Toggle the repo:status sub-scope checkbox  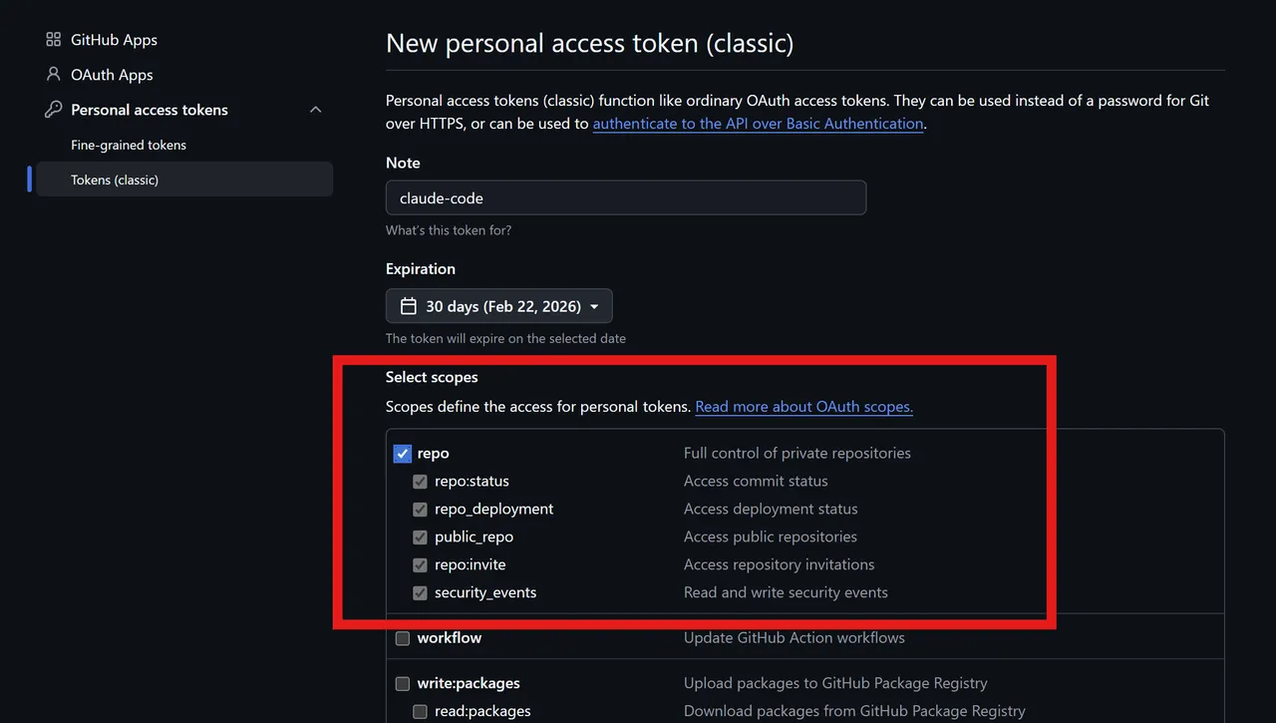[x=421, y=482]
